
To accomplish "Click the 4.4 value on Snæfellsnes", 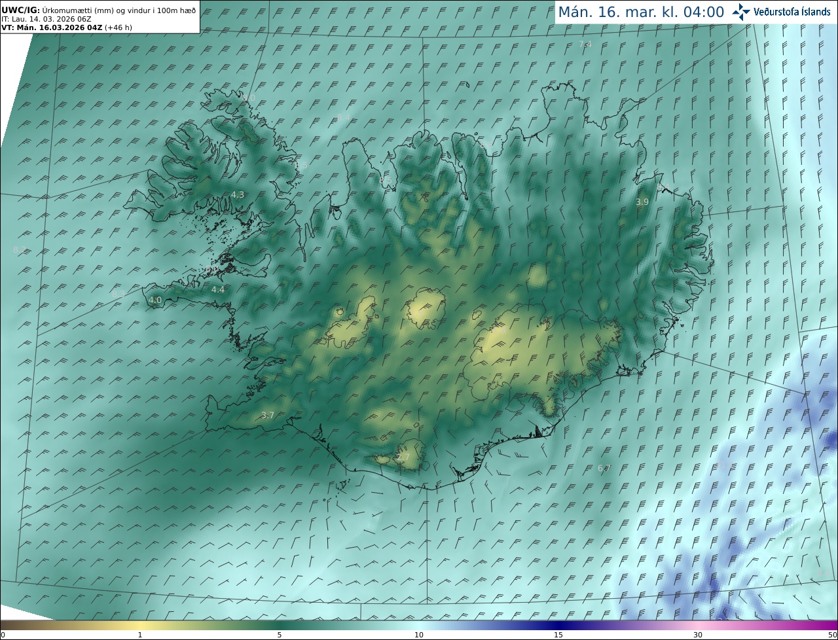I will [x=218, y=289].
